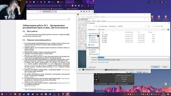The width and height of the screenshot is (171, 96).
Task: Click the PDF viewer presentation mode icon
Action: coord(81,11)
